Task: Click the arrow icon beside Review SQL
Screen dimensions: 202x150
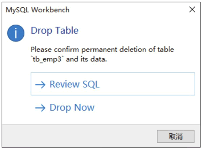Action: [x=40, y=84]
